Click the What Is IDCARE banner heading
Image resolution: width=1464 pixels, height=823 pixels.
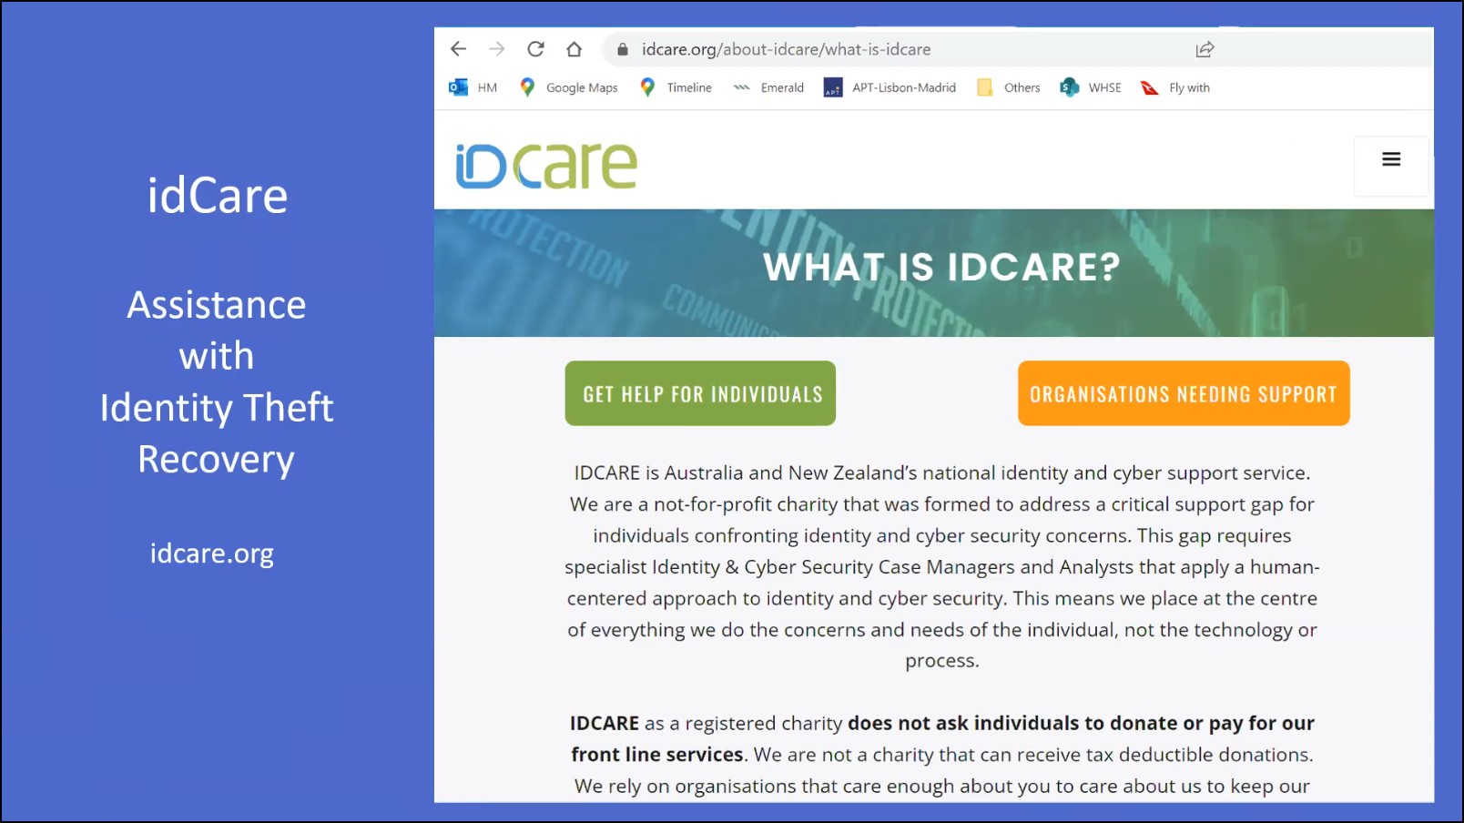click(x=941, y=267)
